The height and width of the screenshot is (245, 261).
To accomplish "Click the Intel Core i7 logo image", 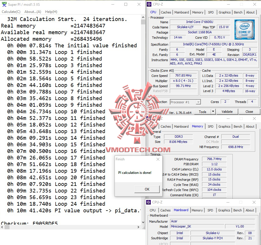I will [244, 30].
